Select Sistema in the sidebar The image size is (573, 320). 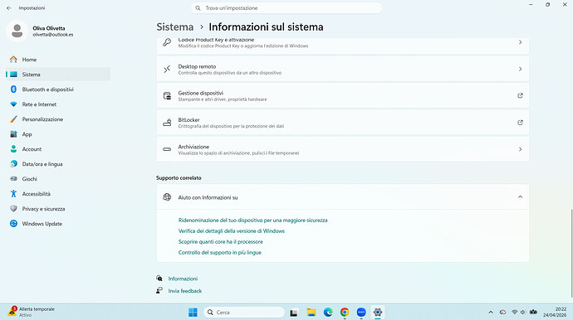[x=58, y=75]
